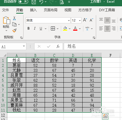The image size is (122, 120).
Task: Toggle Italic formatting
Action: [x=35, y=28]
